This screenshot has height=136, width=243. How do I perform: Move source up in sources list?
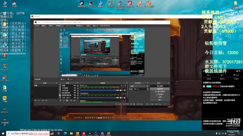click(71, 101)
